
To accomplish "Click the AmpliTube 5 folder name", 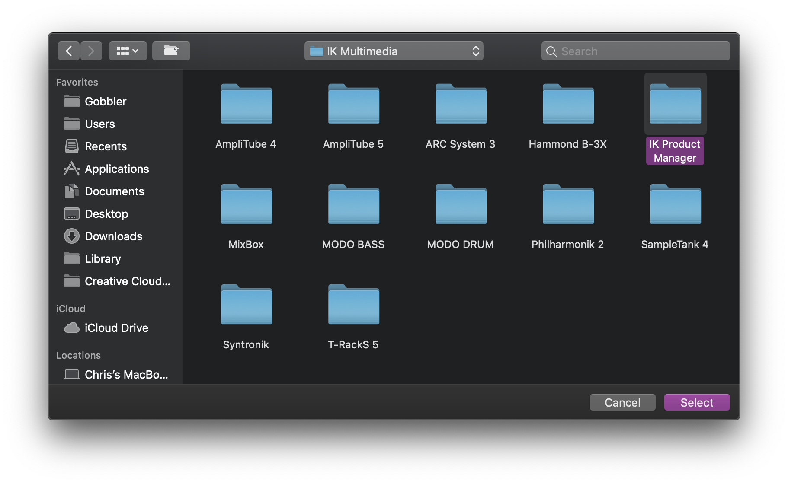I will 353,144.
